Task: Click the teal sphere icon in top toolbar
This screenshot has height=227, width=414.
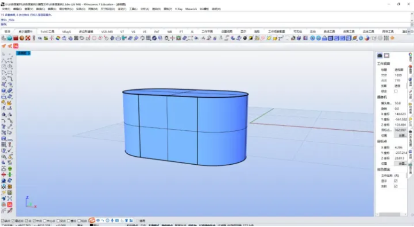Action: pos(10,38)
